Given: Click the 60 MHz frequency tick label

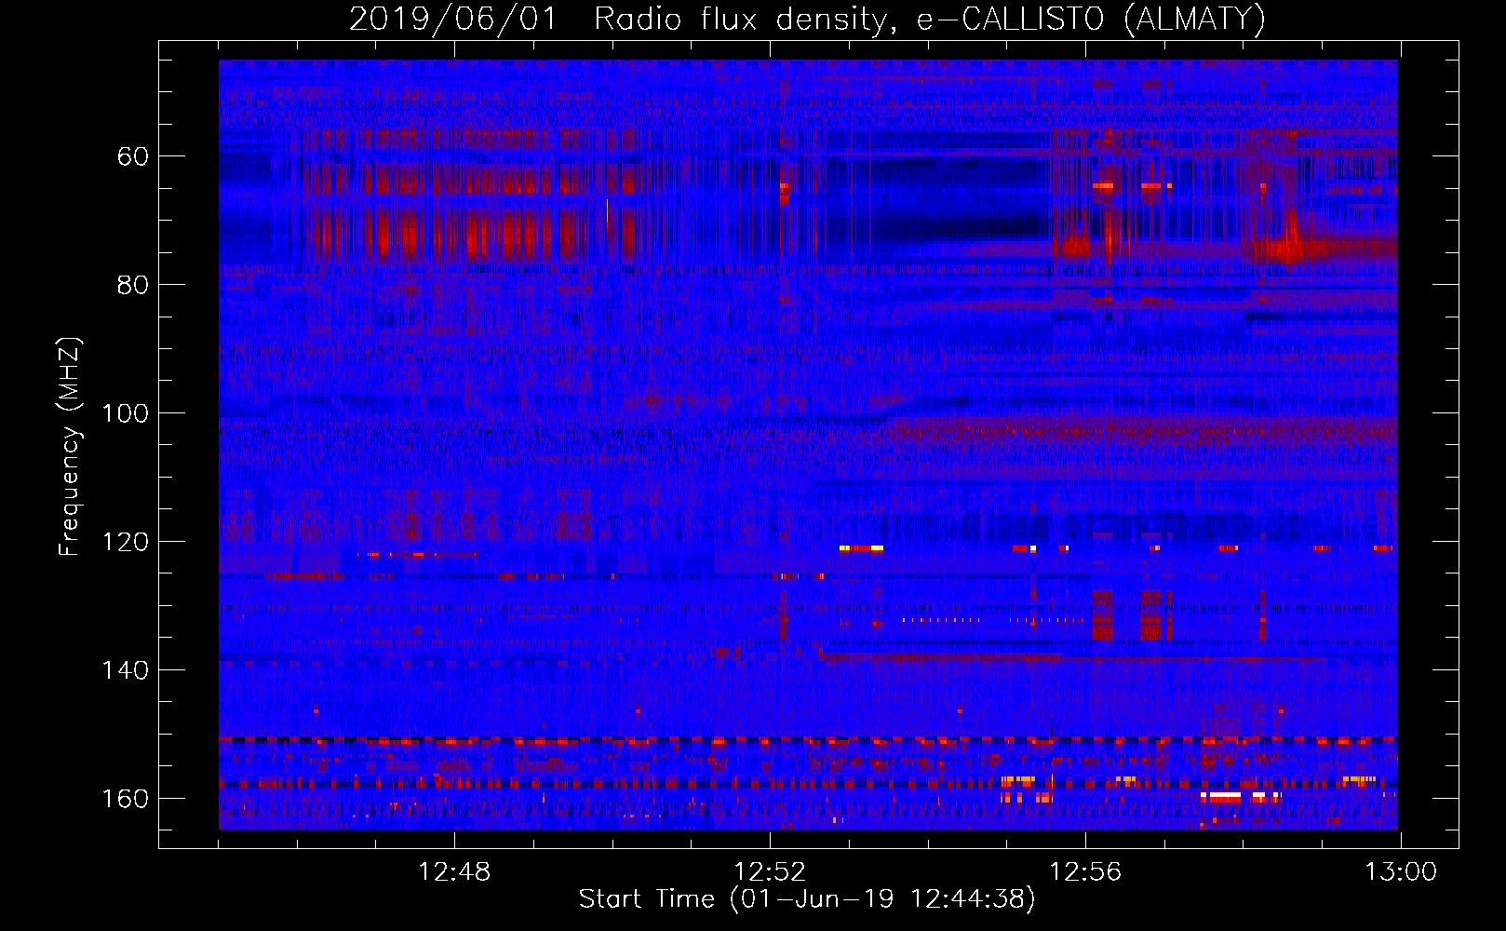Looking at the screenshot, I should [x=132, y=156].
